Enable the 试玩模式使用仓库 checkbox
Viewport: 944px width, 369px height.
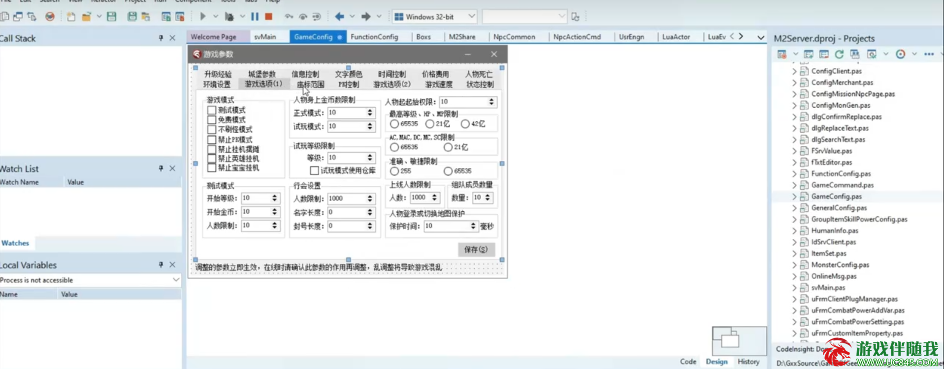pyautogui.click(x=314, y=170)
